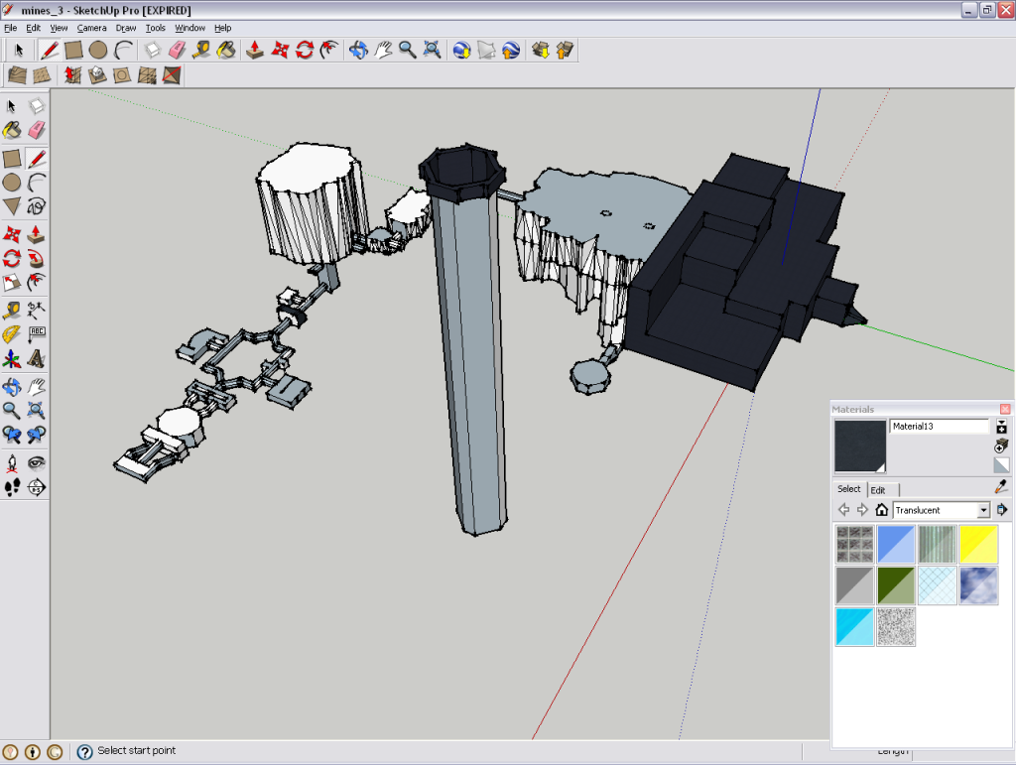Screen dimensions: 1016x765
Task: Select the sandbox Stamp tool
Action: click(x=96, y=75)
